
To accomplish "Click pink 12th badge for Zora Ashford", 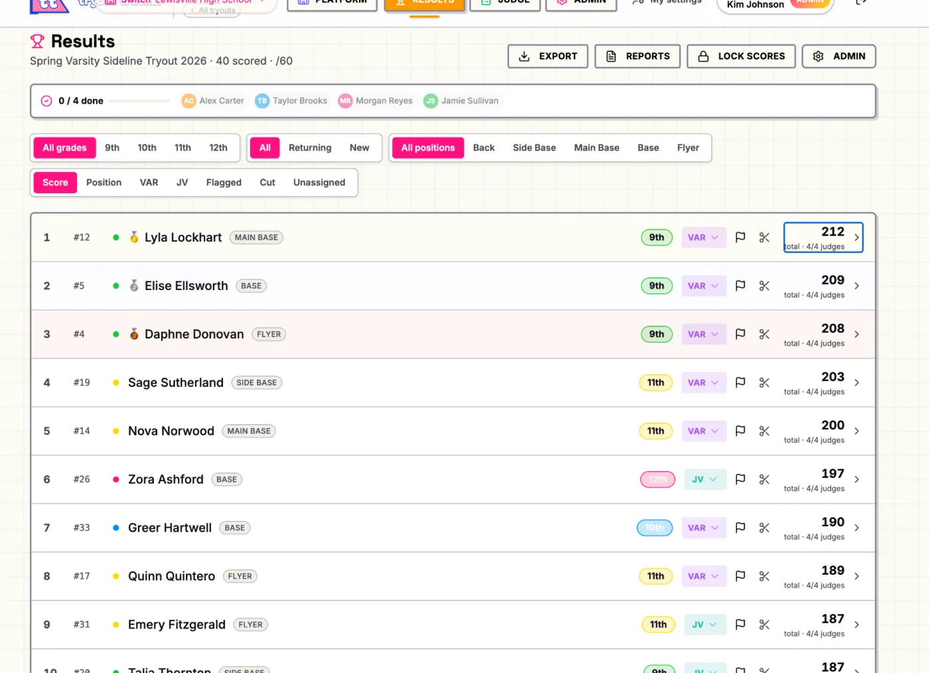I will coord(658,479).
